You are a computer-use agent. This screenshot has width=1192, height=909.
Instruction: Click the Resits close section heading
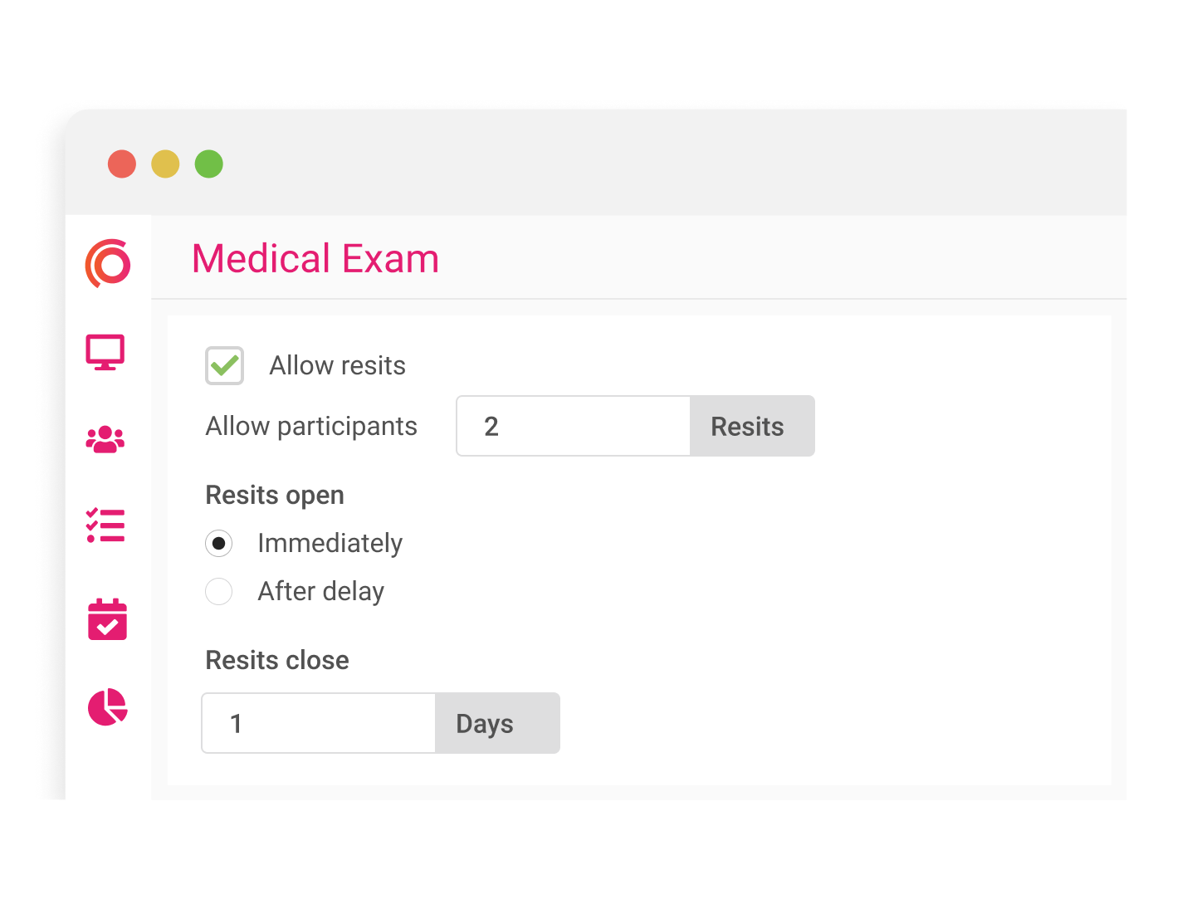pyautogui.click(x=276, y=660)
